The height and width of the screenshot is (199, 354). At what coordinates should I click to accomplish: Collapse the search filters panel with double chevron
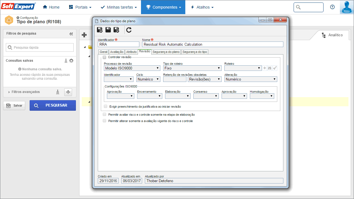[71, 34]
